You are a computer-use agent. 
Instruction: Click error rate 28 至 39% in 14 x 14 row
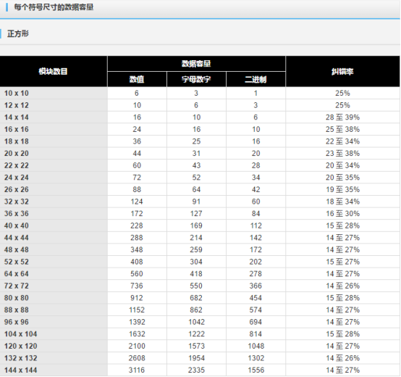click(x=342, y=117)
